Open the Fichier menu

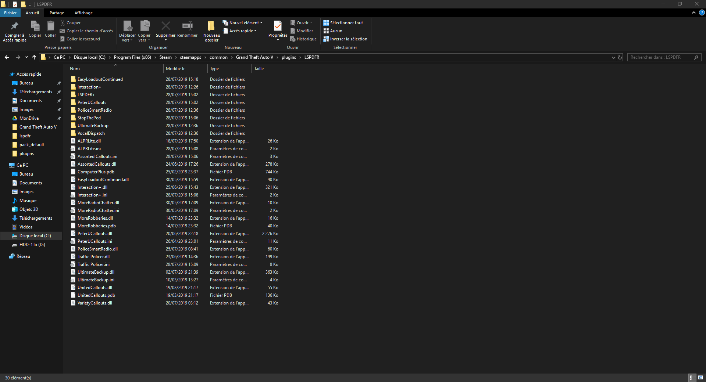[x=10, y=13]
